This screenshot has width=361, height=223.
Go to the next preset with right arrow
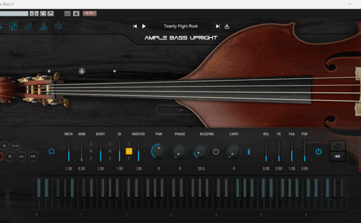(x=36, y=14)
